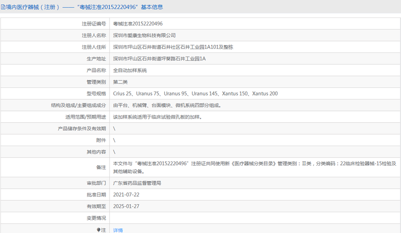Screen dimensions: 401x233
Task: Click expiry date 2025-01-27
Action: point(126,206)
